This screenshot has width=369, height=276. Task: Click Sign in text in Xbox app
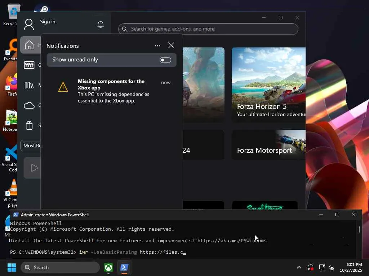click(48, 22)
